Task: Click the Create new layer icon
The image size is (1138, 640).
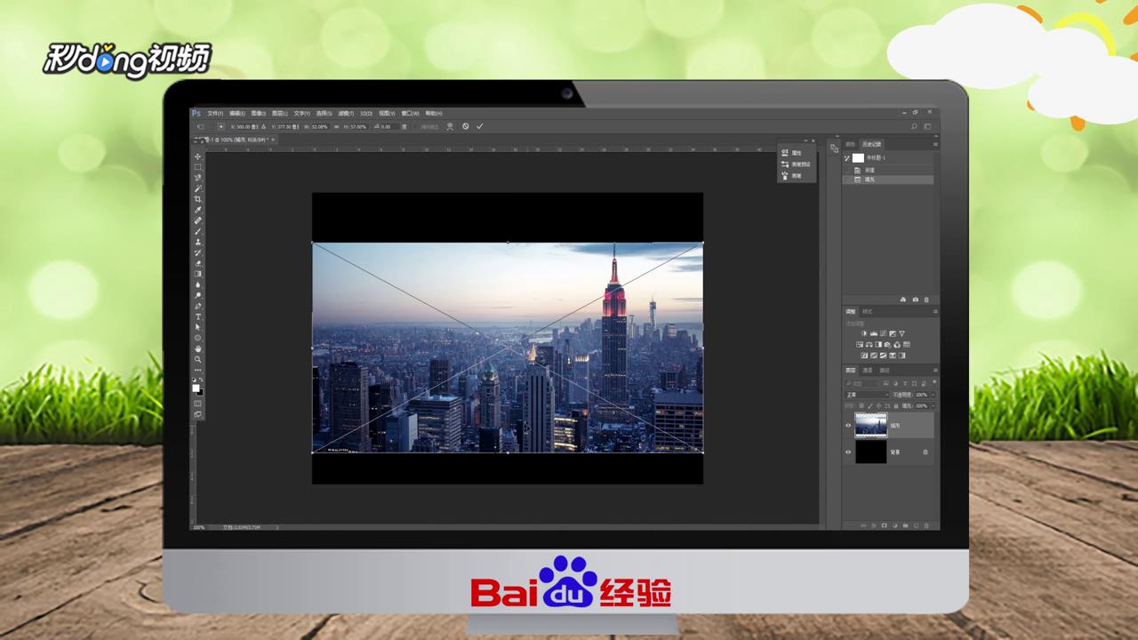Action: pyautogui.click(x=917, y=525)
